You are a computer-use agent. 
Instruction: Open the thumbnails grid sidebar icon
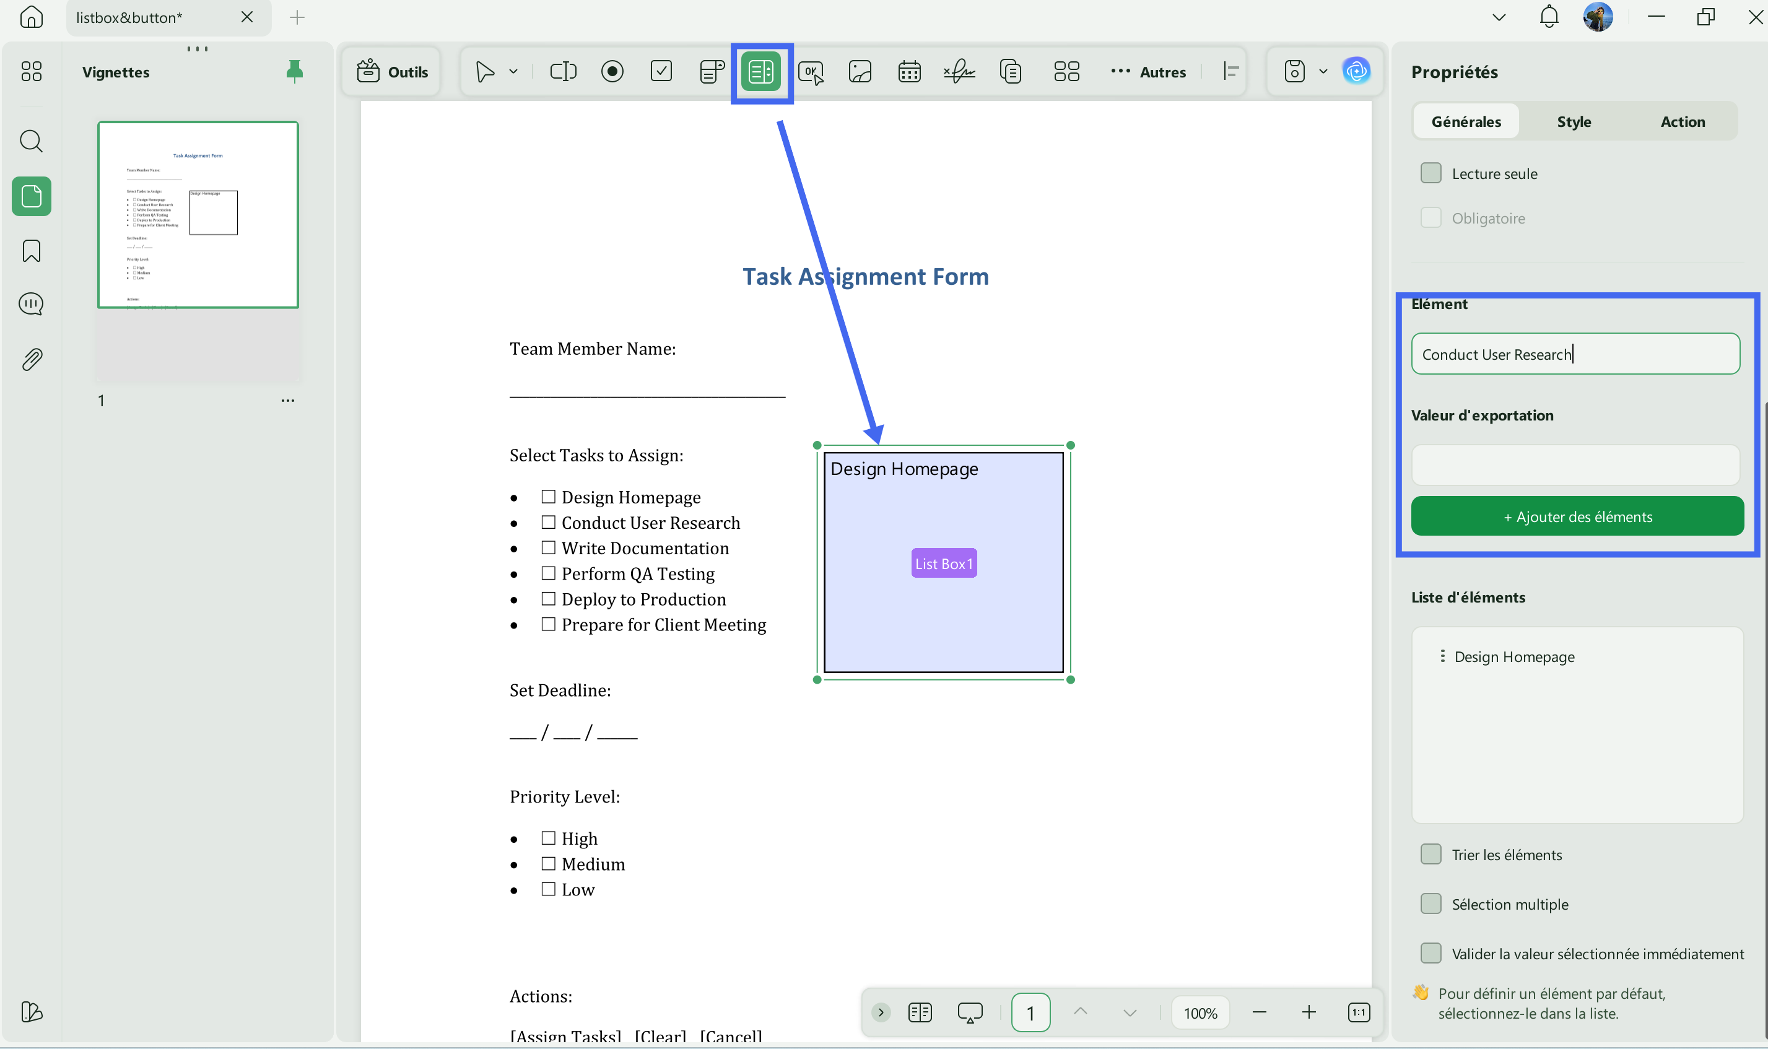[31, 71]
